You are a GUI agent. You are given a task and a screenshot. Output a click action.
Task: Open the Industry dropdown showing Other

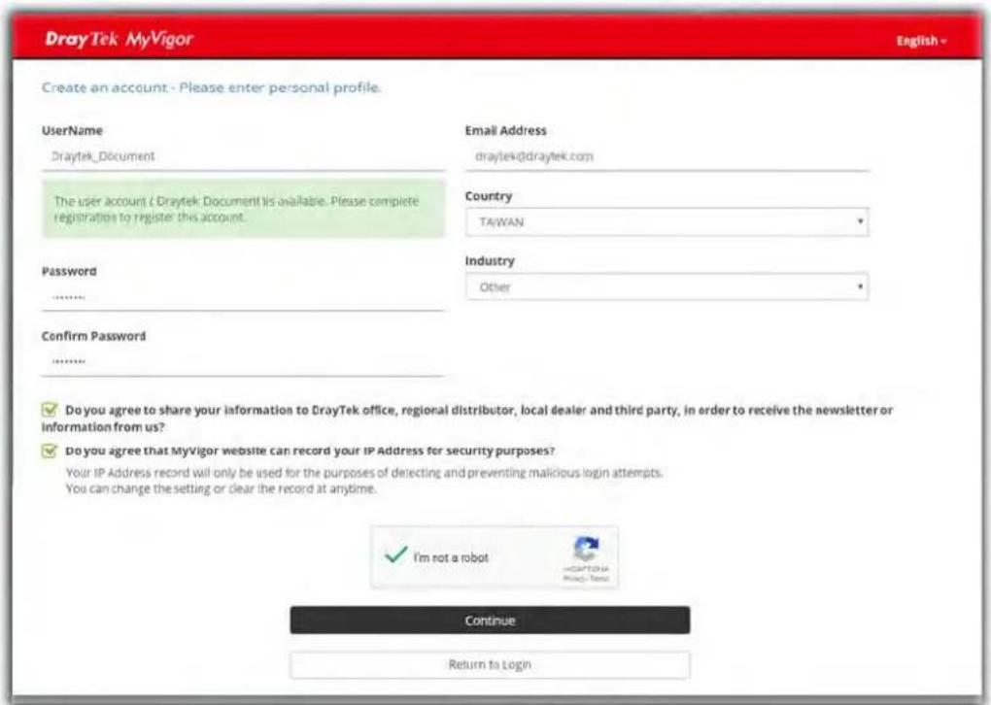click(x=667, y=286)
